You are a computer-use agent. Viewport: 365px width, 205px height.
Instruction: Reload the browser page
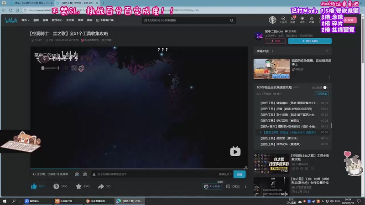pyautogui.click(x=10, y=10)
